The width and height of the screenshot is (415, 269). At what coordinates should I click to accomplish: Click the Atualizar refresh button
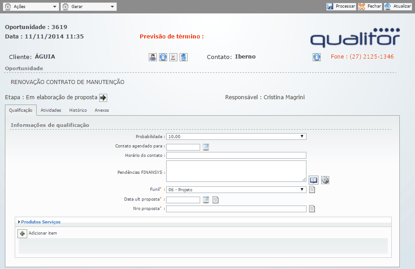point(398,6)
